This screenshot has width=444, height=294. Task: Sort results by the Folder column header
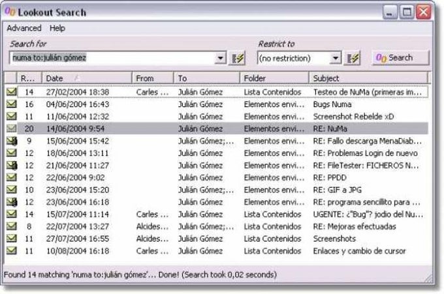coord(274,78)
